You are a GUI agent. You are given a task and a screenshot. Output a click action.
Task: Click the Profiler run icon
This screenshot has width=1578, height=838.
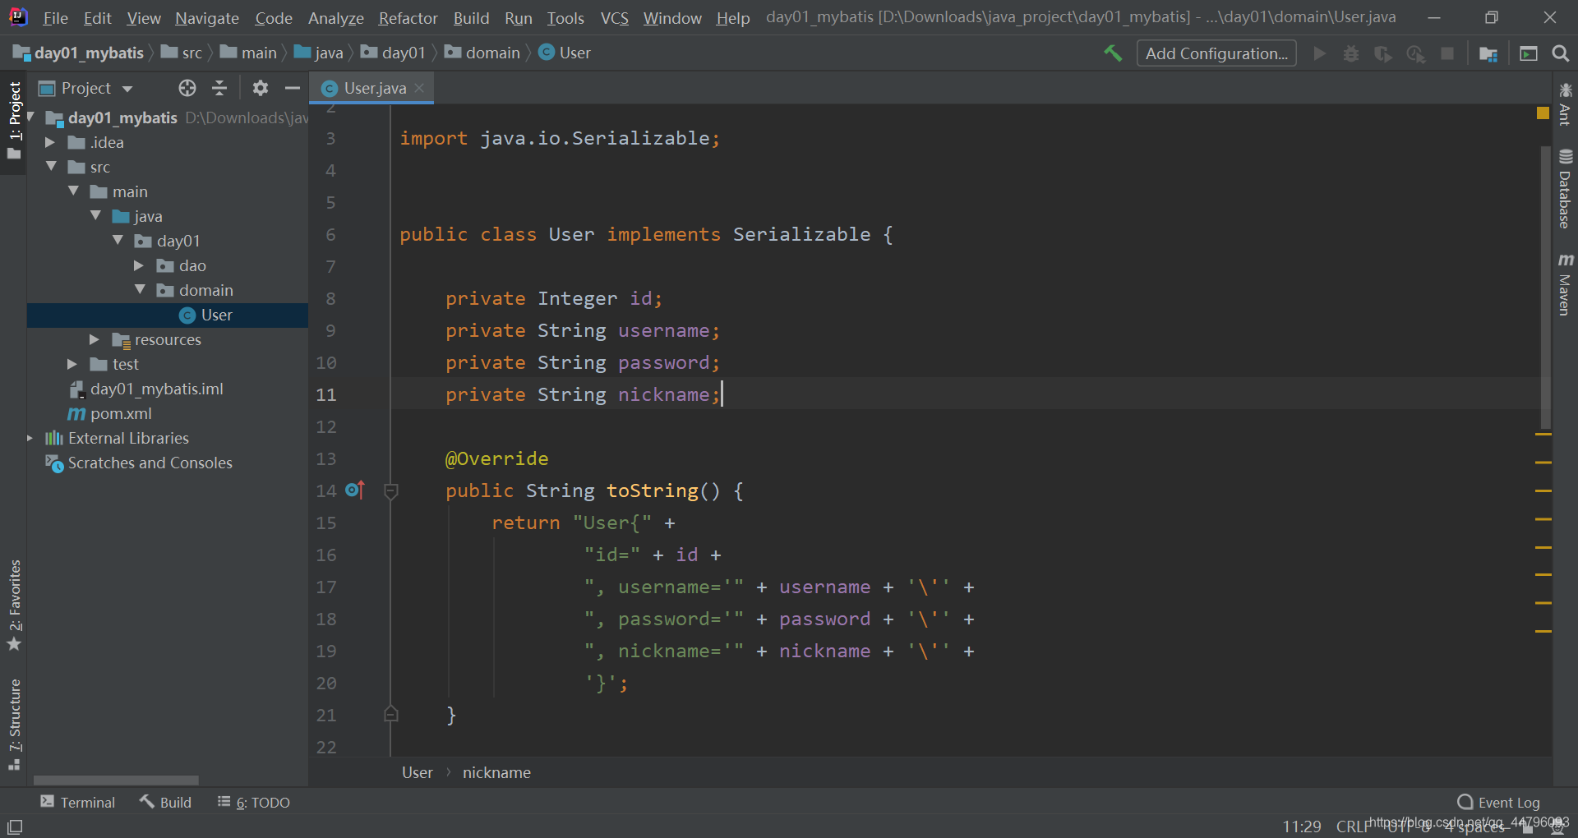click(x=1415, y=53)
